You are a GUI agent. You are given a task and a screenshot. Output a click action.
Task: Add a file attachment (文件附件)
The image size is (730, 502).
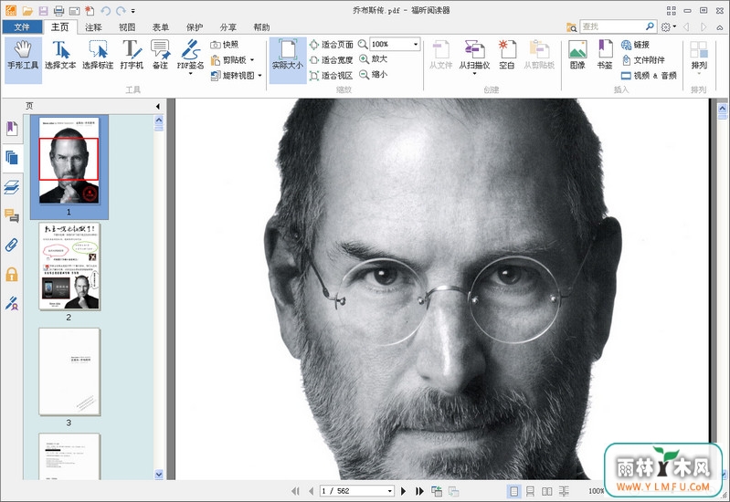click(x=643, y=60)
